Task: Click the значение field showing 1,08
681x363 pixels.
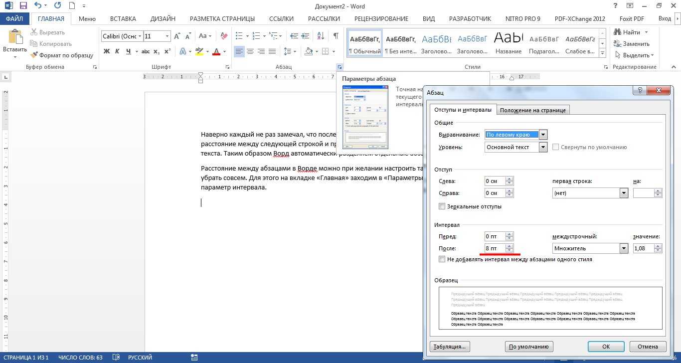Action: pos(643,248)
